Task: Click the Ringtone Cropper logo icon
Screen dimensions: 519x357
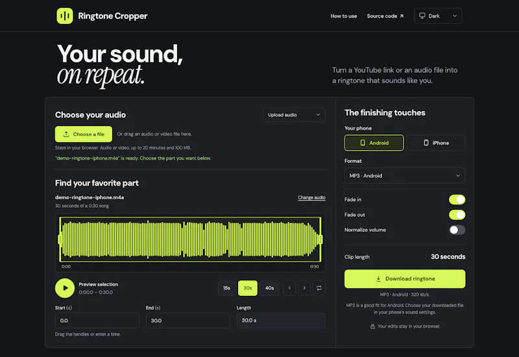Action: [65, 16]
